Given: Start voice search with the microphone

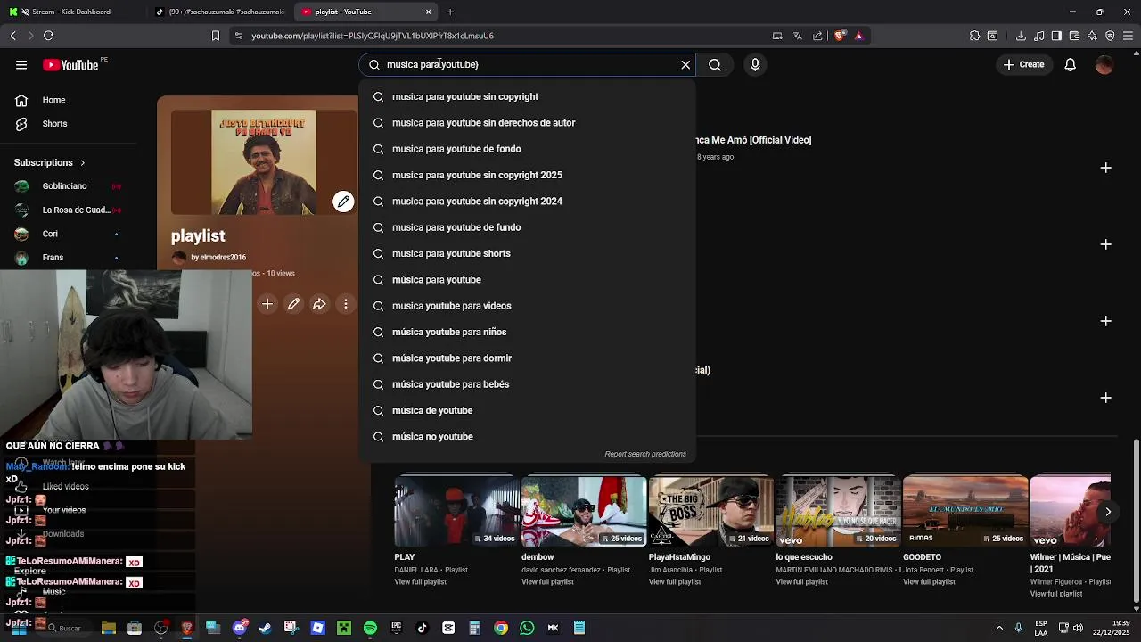Looking at the screenshot, I should coord(755,64).
